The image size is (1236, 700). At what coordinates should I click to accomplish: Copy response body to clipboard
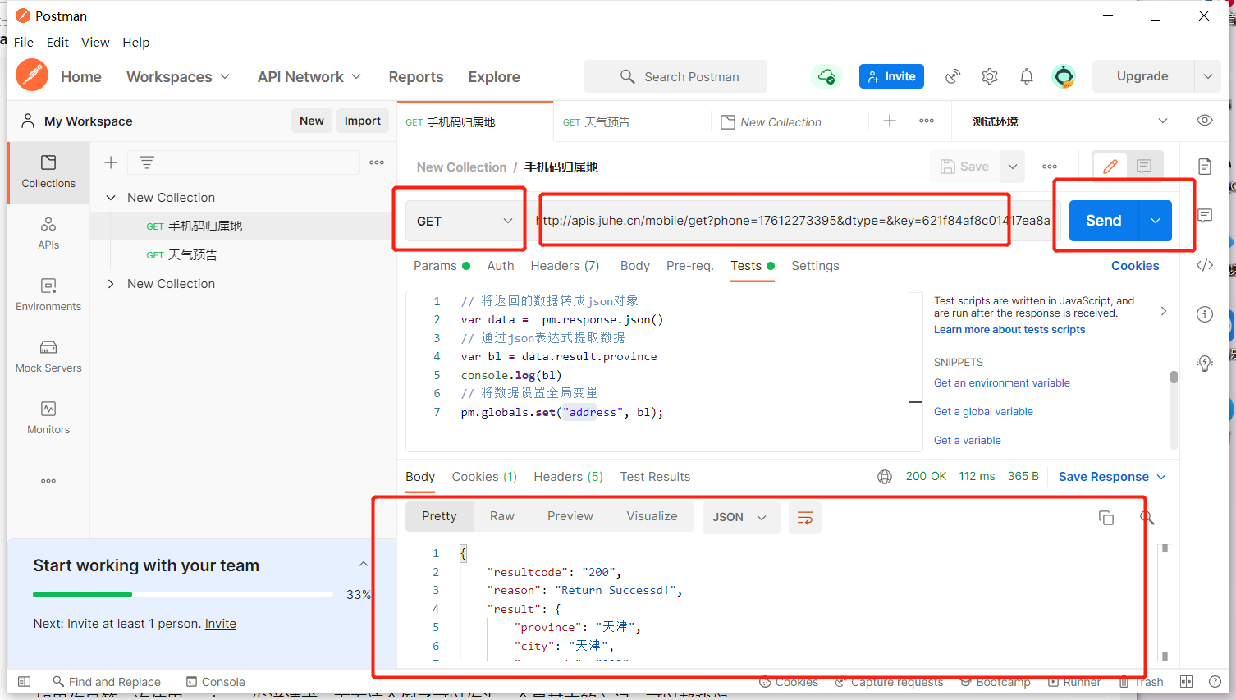click(1106, 518)
